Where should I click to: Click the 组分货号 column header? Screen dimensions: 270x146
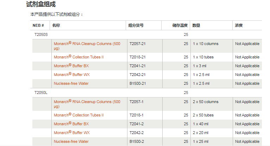(x=136, y=26)
